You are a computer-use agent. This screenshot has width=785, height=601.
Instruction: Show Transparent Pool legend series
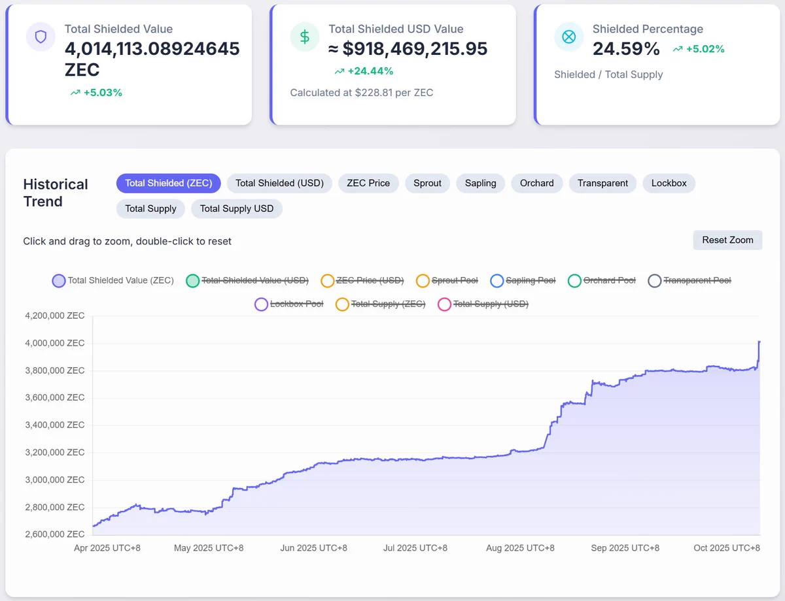(x=689, y=281)
